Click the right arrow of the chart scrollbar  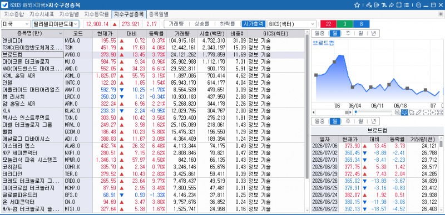point(350,112)
